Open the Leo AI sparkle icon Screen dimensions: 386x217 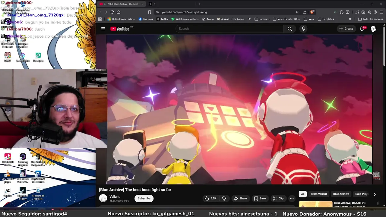coord(369,12)
